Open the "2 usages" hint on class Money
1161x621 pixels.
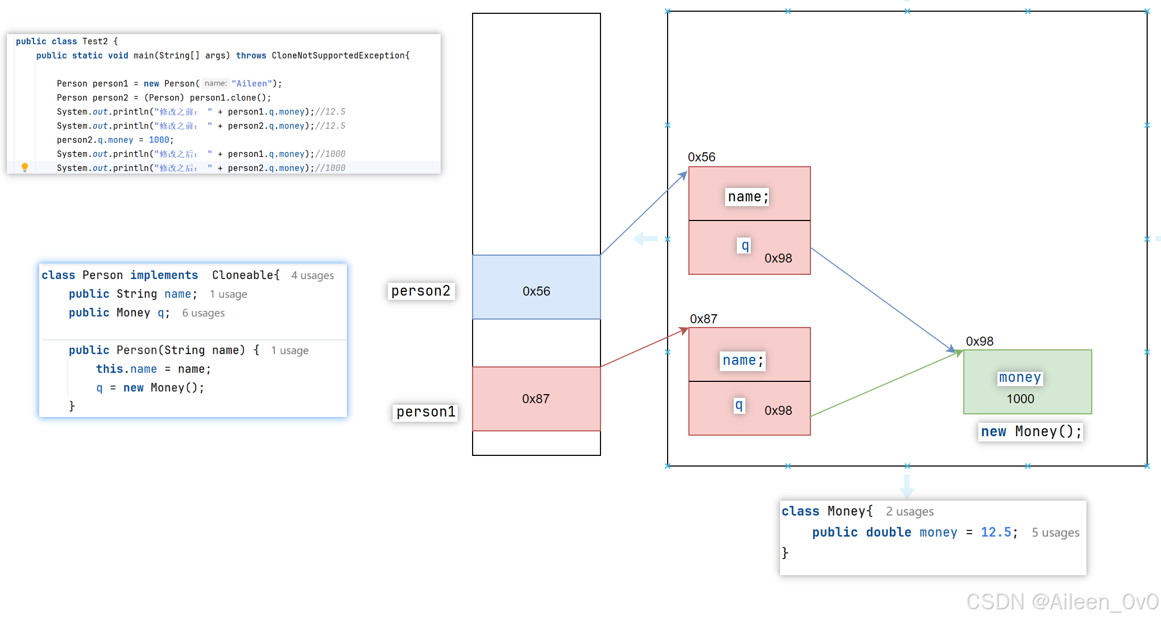[x=910, y=511]
